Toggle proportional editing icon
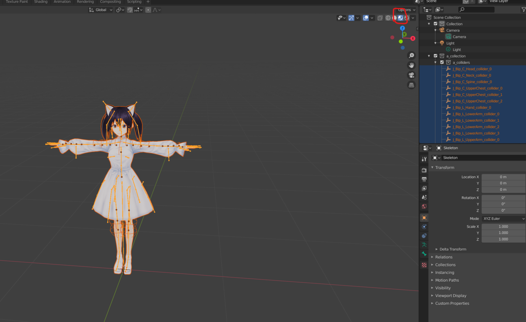Screen dimensions: 526x322 [x=148, y=10]
